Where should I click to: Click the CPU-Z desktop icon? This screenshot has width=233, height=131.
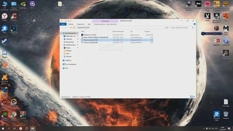point(32,5)
